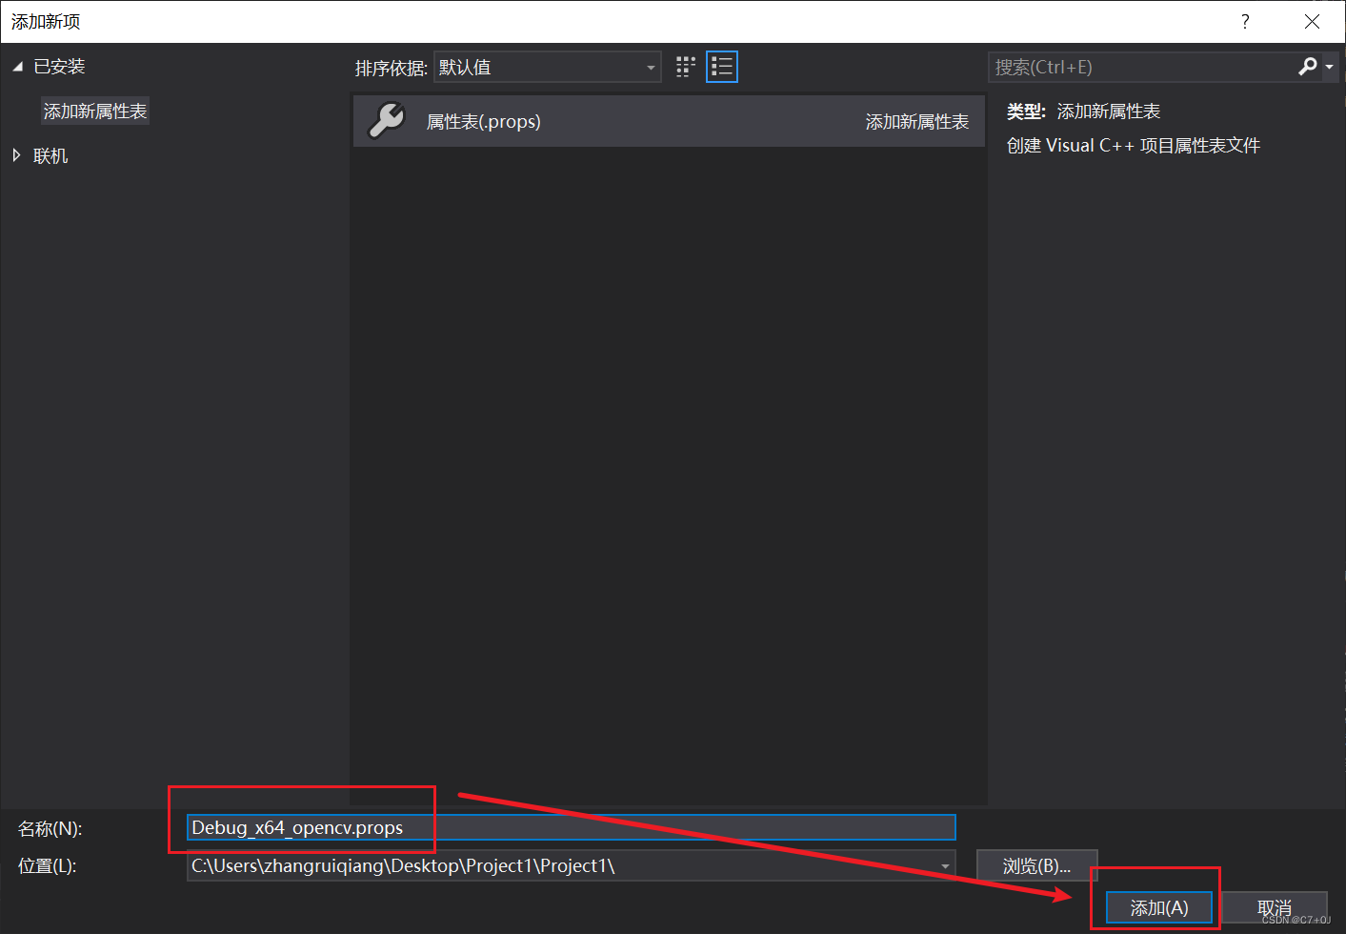Click 联机 tree item label

pyautogui.click(x=50, y=155)
